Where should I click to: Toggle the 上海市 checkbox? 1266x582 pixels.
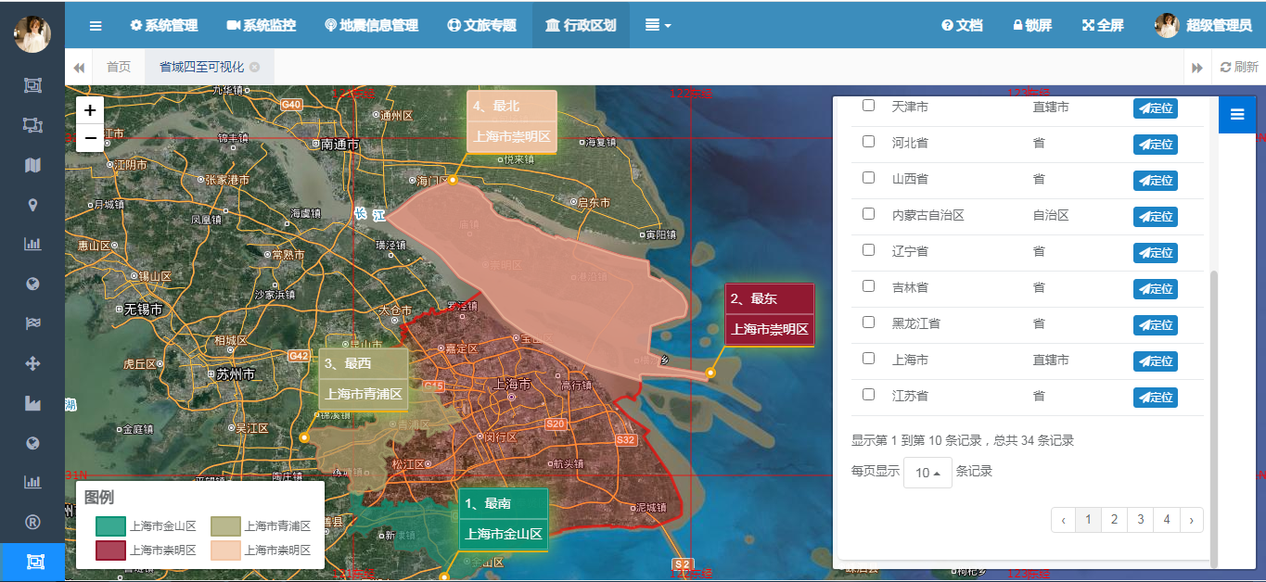(x=868, y=359)
